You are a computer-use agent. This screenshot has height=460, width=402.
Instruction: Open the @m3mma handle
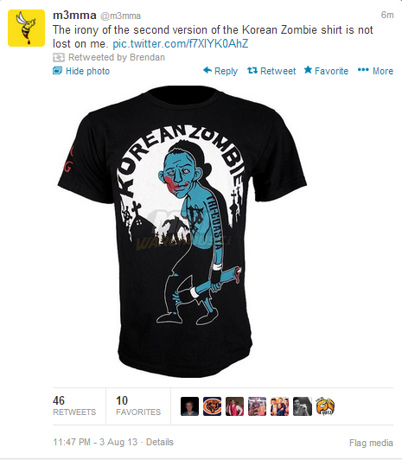(x=120, y=16)
